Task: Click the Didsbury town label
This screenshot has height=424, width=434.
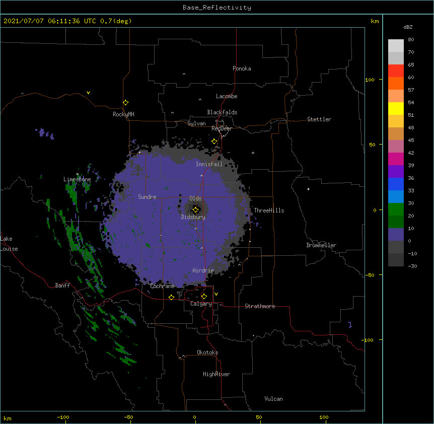Action: pos(193,217)
